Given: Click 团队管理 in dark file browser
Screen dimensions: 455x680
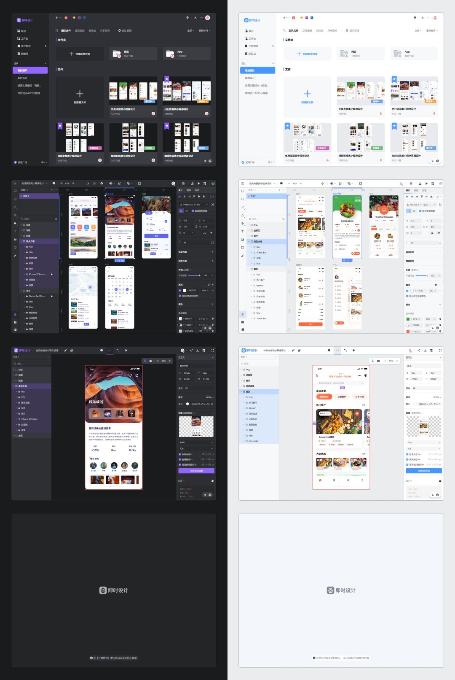Looking at the screenshot, I should [x=125, y=30].
